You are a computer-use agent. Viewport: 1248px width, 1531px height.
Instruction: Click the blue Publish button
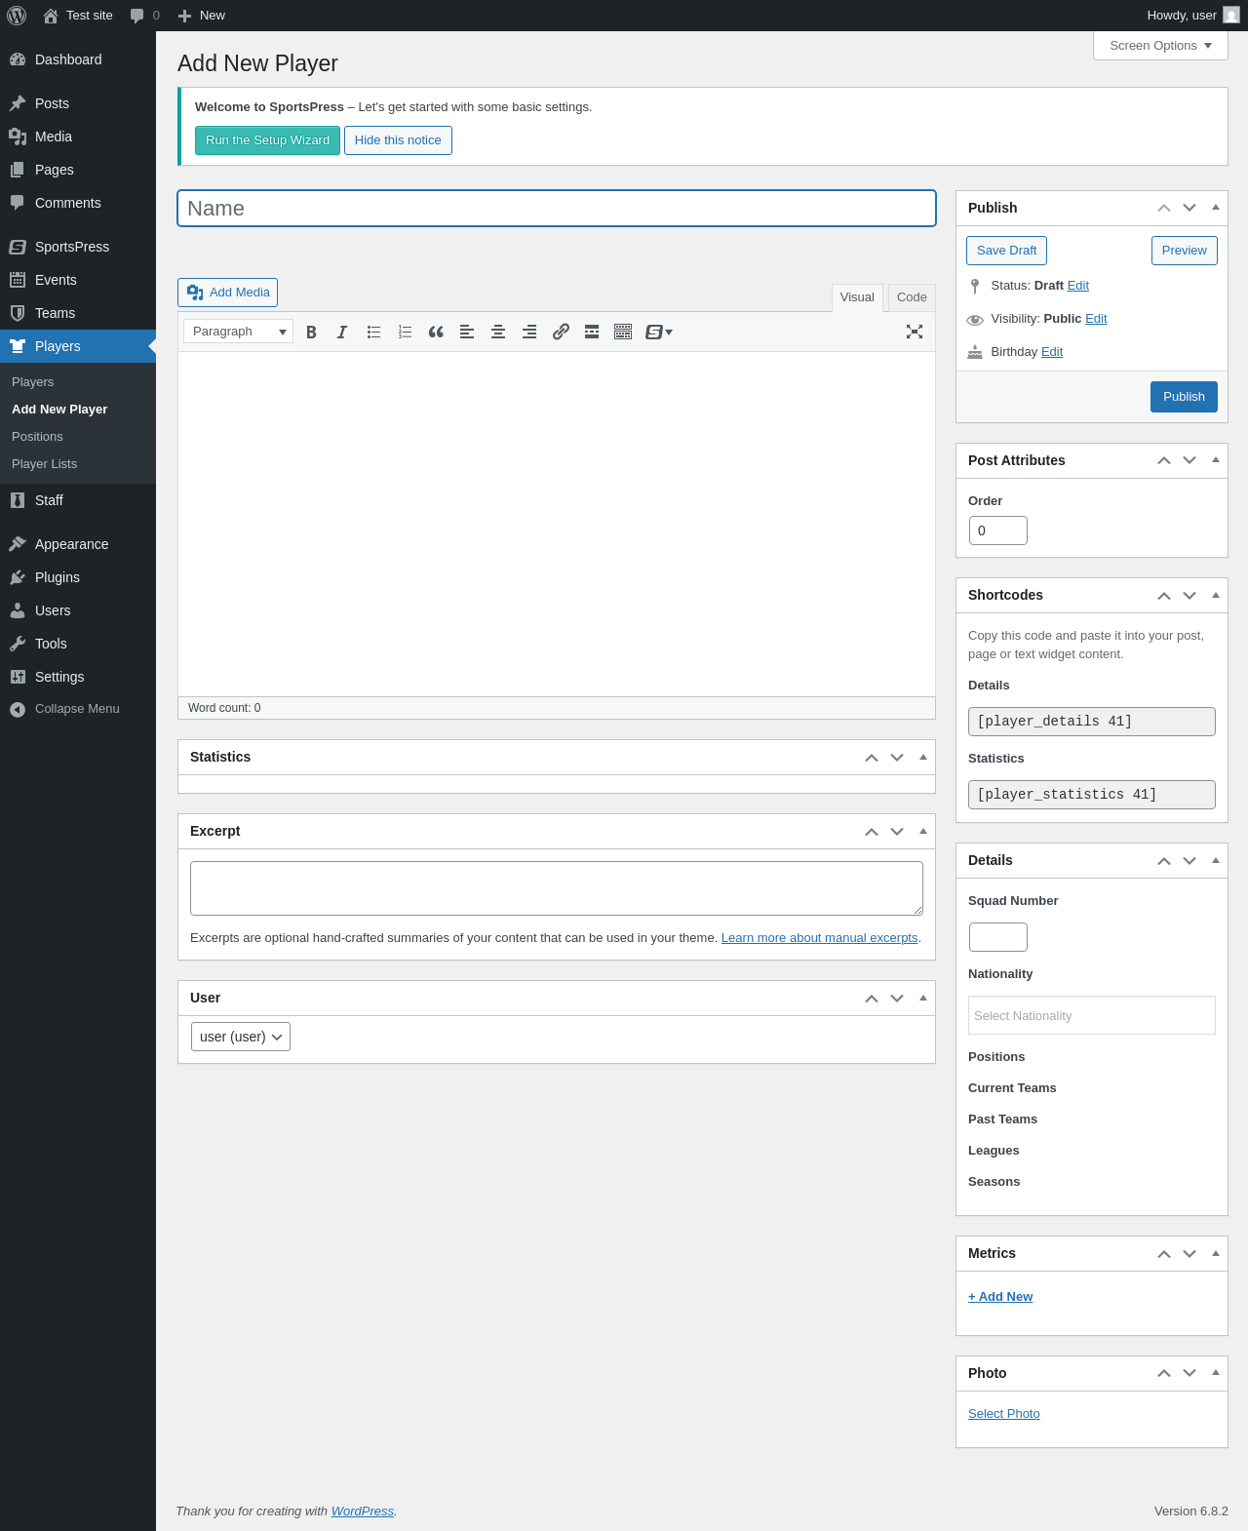click(x=1184, y=397)
